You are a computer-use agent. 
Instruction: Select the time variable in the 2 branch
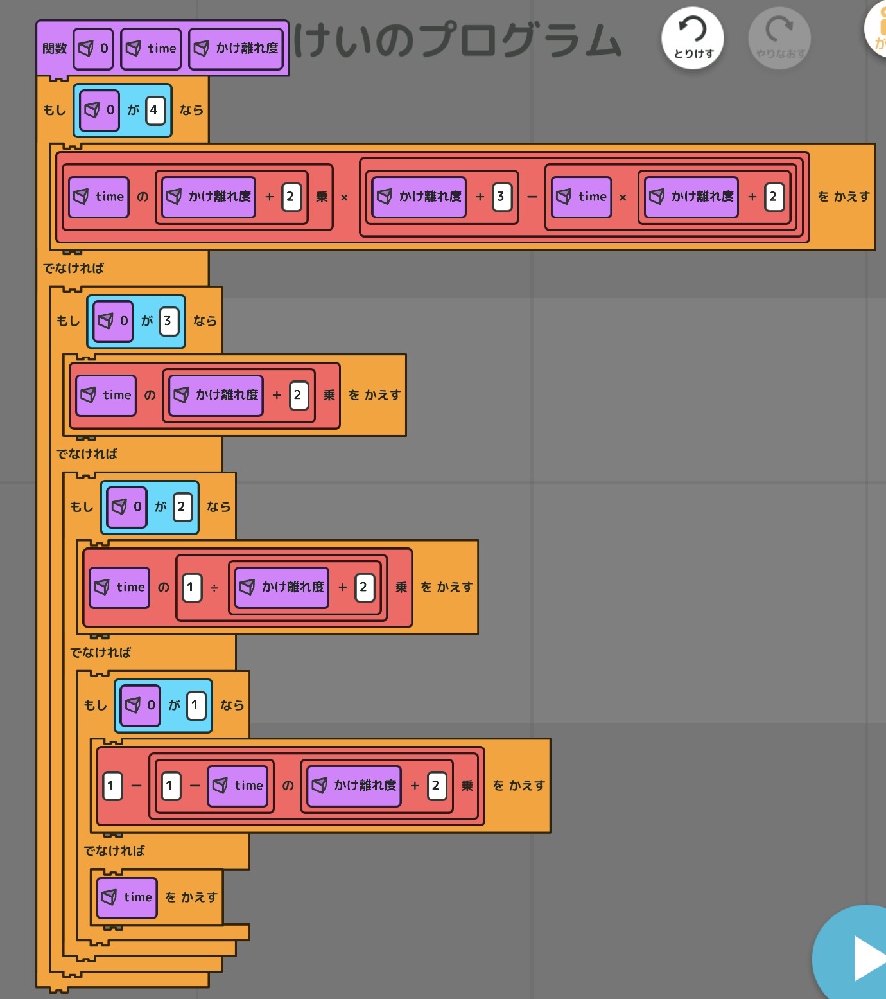[119, 587]
